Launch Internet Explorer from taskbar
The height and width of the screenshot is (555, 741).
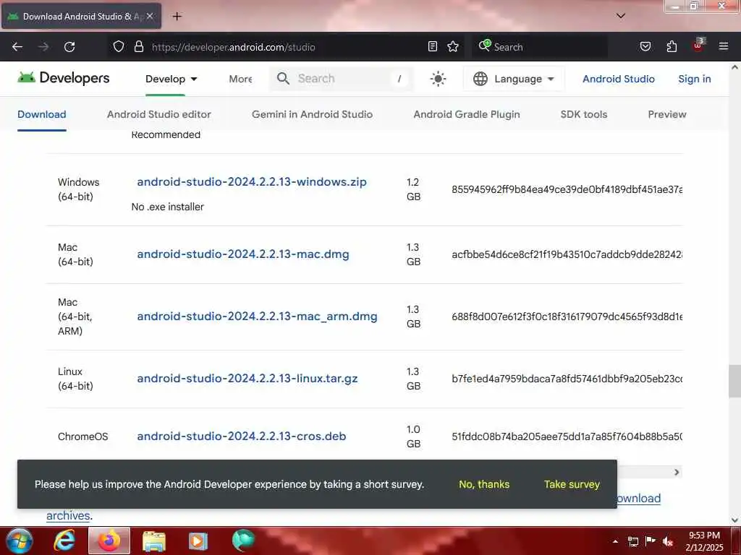pyautogui.click(x=64, y=541)
